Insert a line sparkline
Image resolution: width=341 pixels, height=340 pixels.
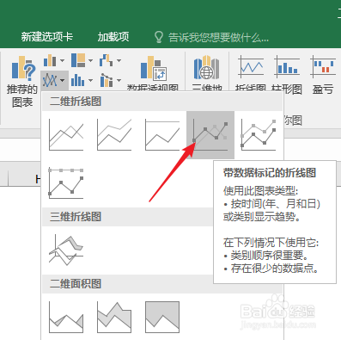pos(251,75)
